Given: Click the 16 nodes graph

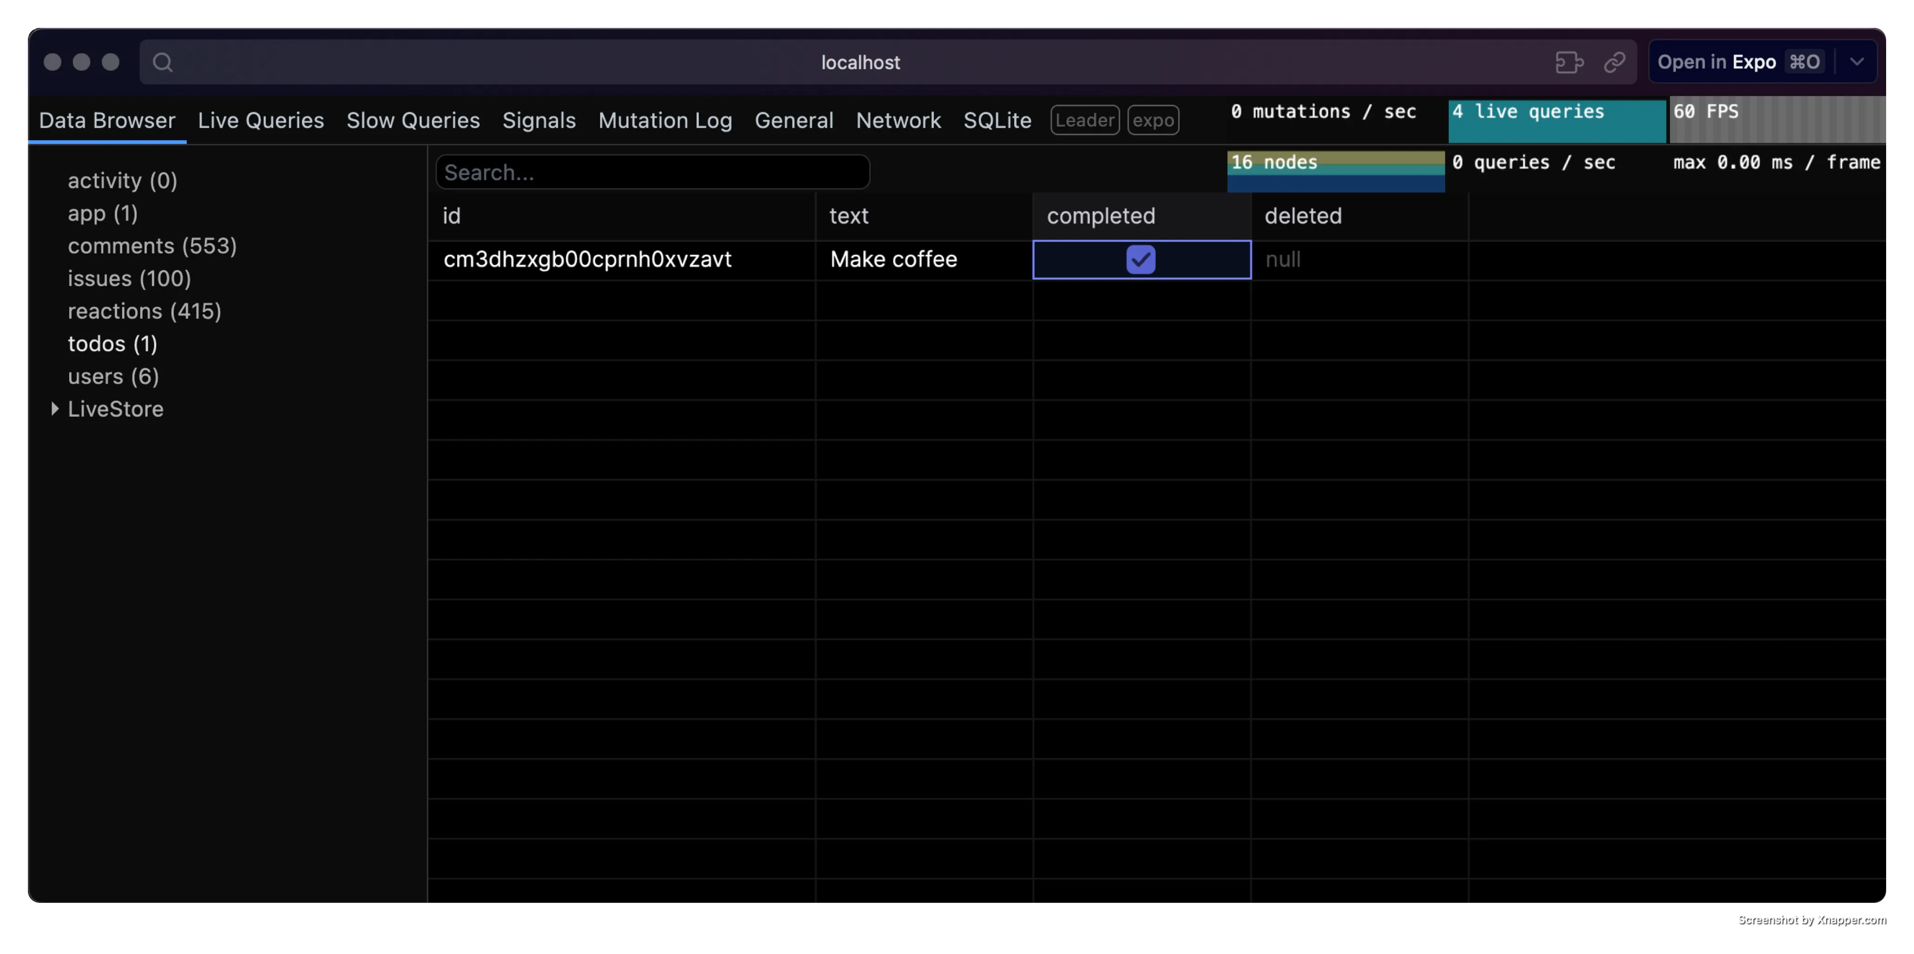Looking at the screenshot, I should [1335, 172].
